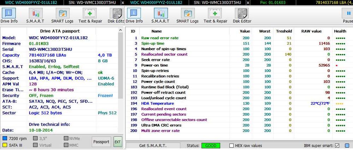Click the RAW value column header
The height and width of the screenshot is (150, 353).
(311, 31)
